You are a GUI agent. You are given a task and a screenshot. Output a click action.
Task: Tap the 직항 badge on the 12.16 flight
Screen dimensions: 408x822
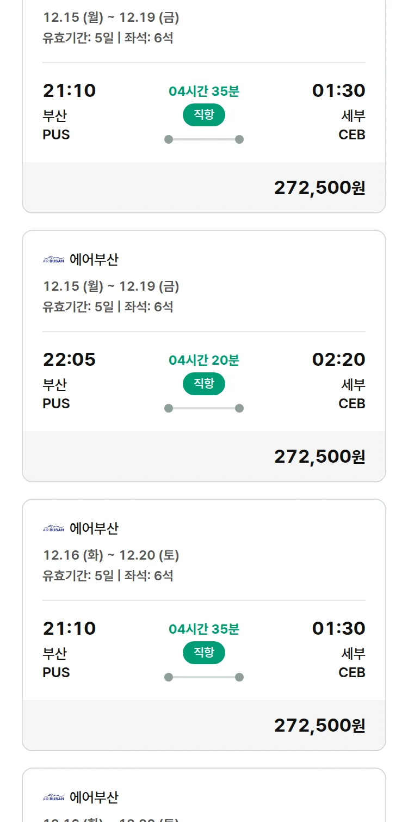[203, 653]
